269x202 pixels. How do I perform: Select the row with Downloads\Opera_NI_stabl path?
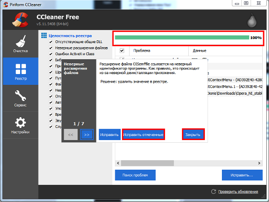tap(235, 93)
